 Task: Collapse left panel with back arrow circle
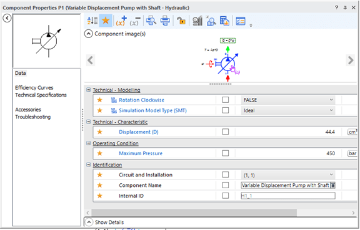click(7, 18)
